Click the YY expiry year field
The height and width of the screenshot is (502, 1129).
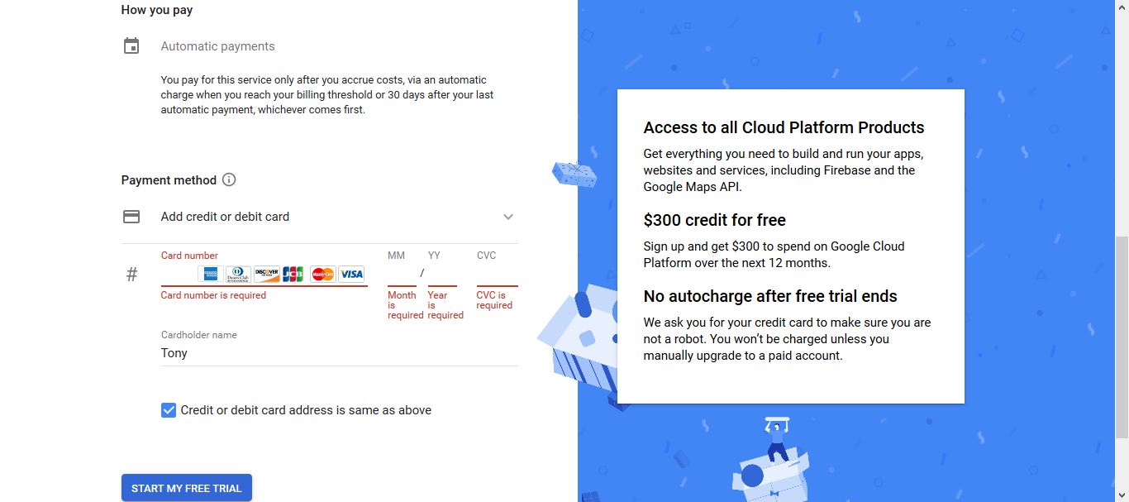click(x=442, y=274)
